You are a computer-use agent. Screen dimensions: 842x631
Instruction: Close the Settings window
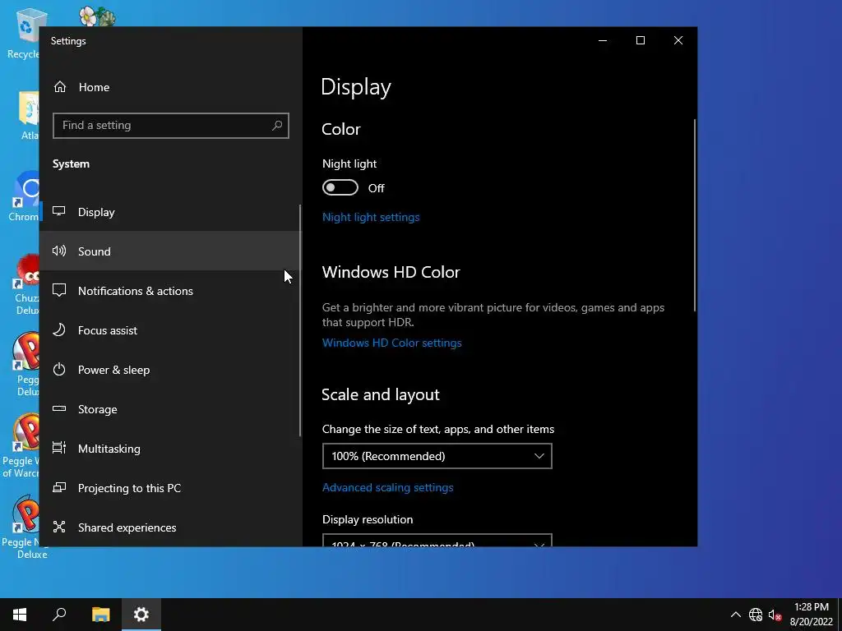pos(678,40)
